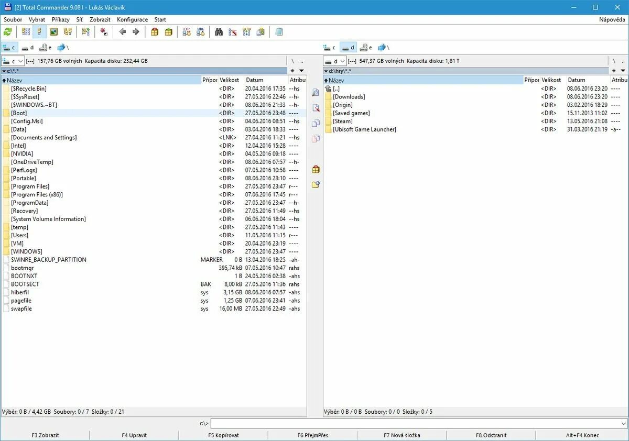Click F4 Upravit button
Screen dimensions: 629x441
tap(134, 435)
